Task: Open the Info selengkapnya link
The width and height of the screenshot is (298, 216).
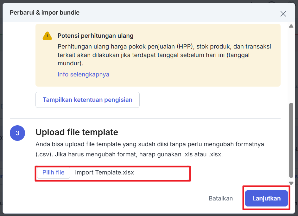Action: 83,75
